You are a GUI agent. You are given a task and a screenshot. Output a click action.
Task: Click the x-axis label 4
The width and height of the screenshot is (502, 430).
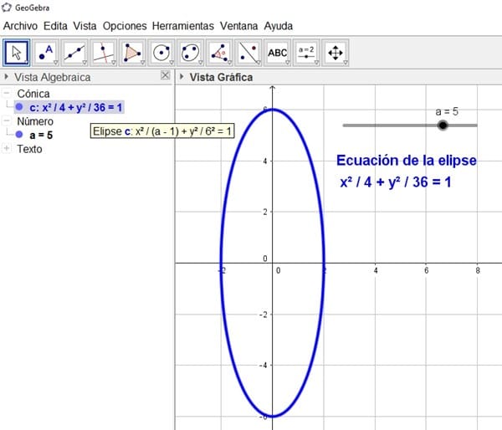pos(376,270)
